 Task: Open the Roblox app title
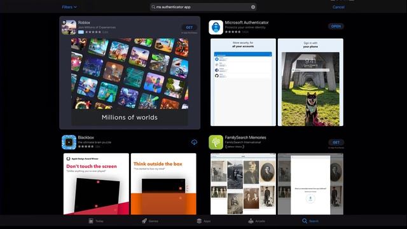[x=84, y=23]
